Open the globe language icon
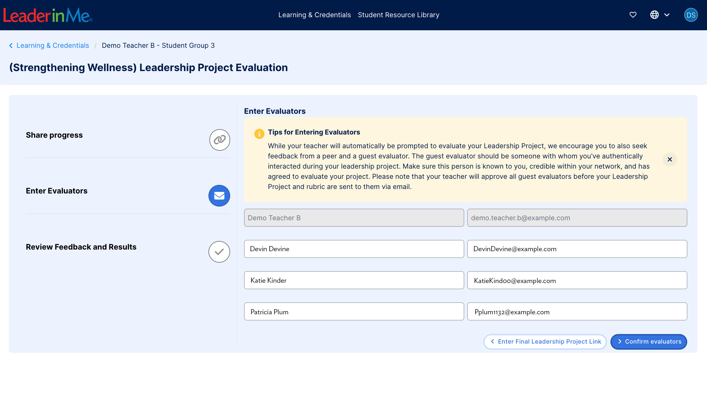Viewport: 707px width, 415px height. [x=654, y=15]
